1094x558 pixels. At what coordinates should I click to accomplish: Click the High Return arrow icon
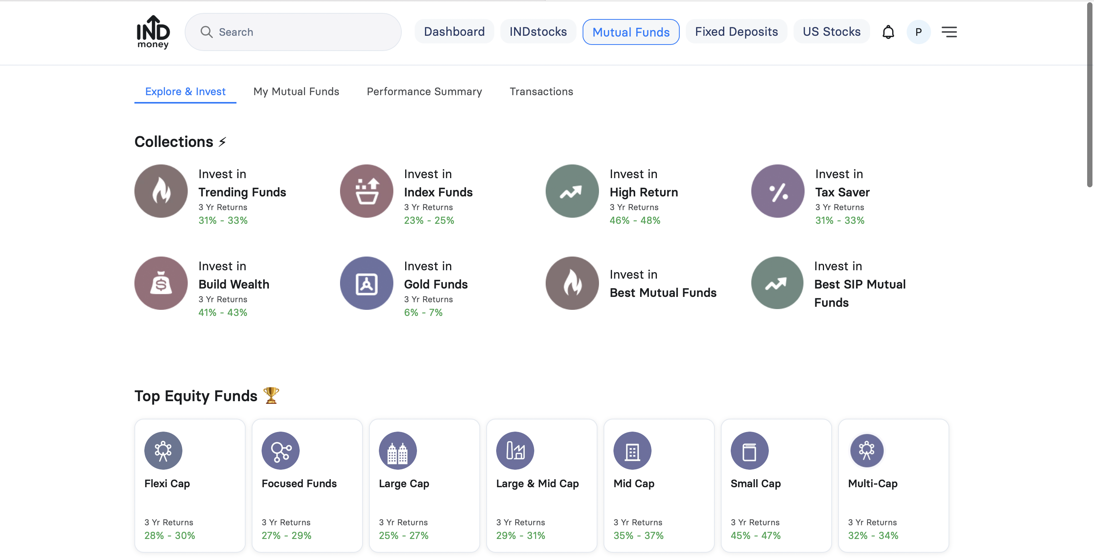(x=572, y=191)
